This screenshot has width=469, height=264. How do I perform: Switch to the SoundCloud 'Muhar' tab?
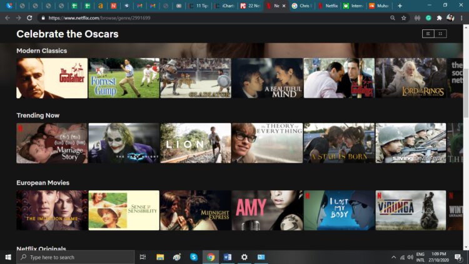[380, 6]
